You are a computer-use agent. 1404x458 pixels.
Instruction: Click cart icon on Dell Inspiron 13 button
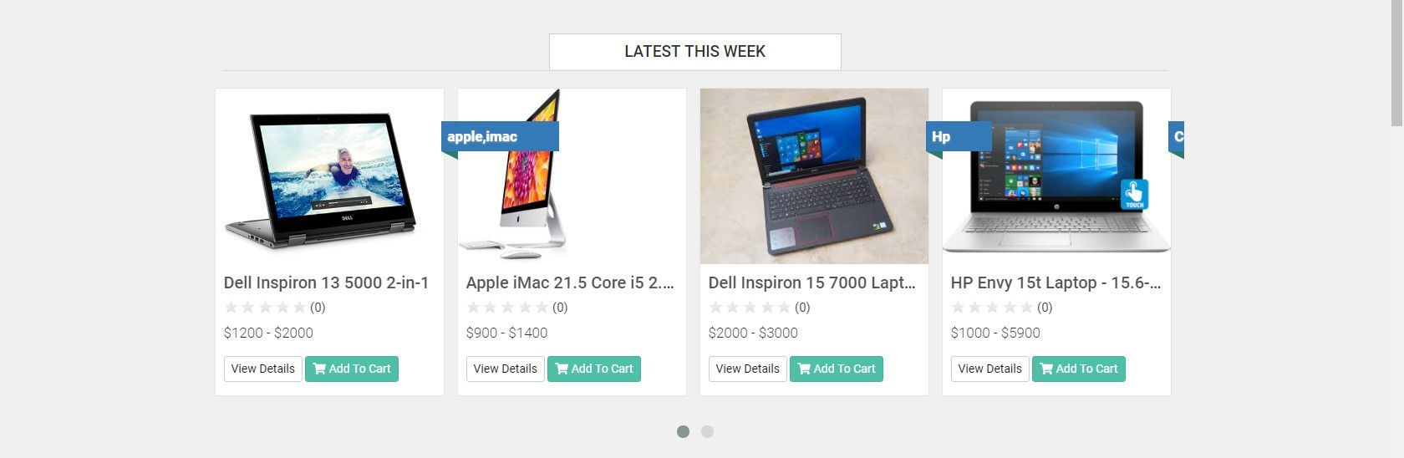(319, 369)
